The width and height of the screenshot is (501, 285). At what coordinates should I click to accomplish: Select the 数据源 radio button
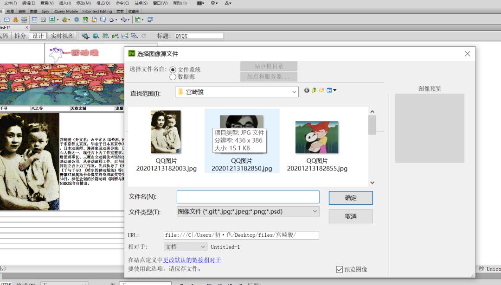point(173,77)
